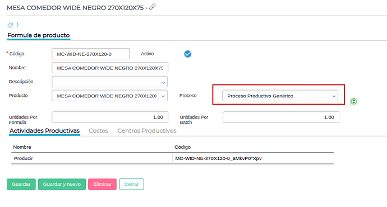Click the Cerrar button
This screenshot has width=387, height=207.
click(x=131, y=184)
